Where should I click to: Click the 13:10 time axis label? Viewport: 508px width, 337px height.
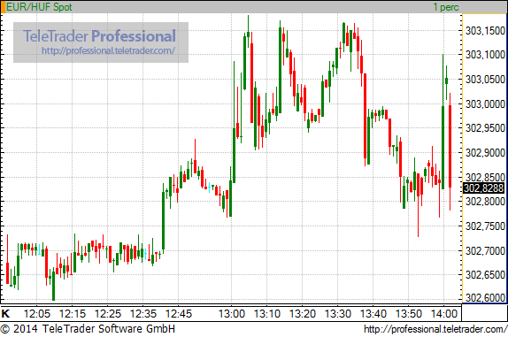pyautogui.click(x=267, y=314)
